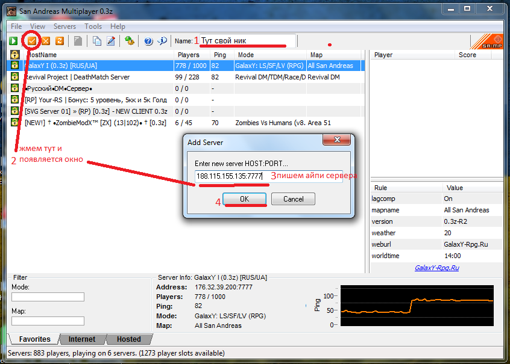This screenshot has width=510, height=364.
Task: Select the ZombieModX™ [ZX] server row
Action: (x=186, y=123)
